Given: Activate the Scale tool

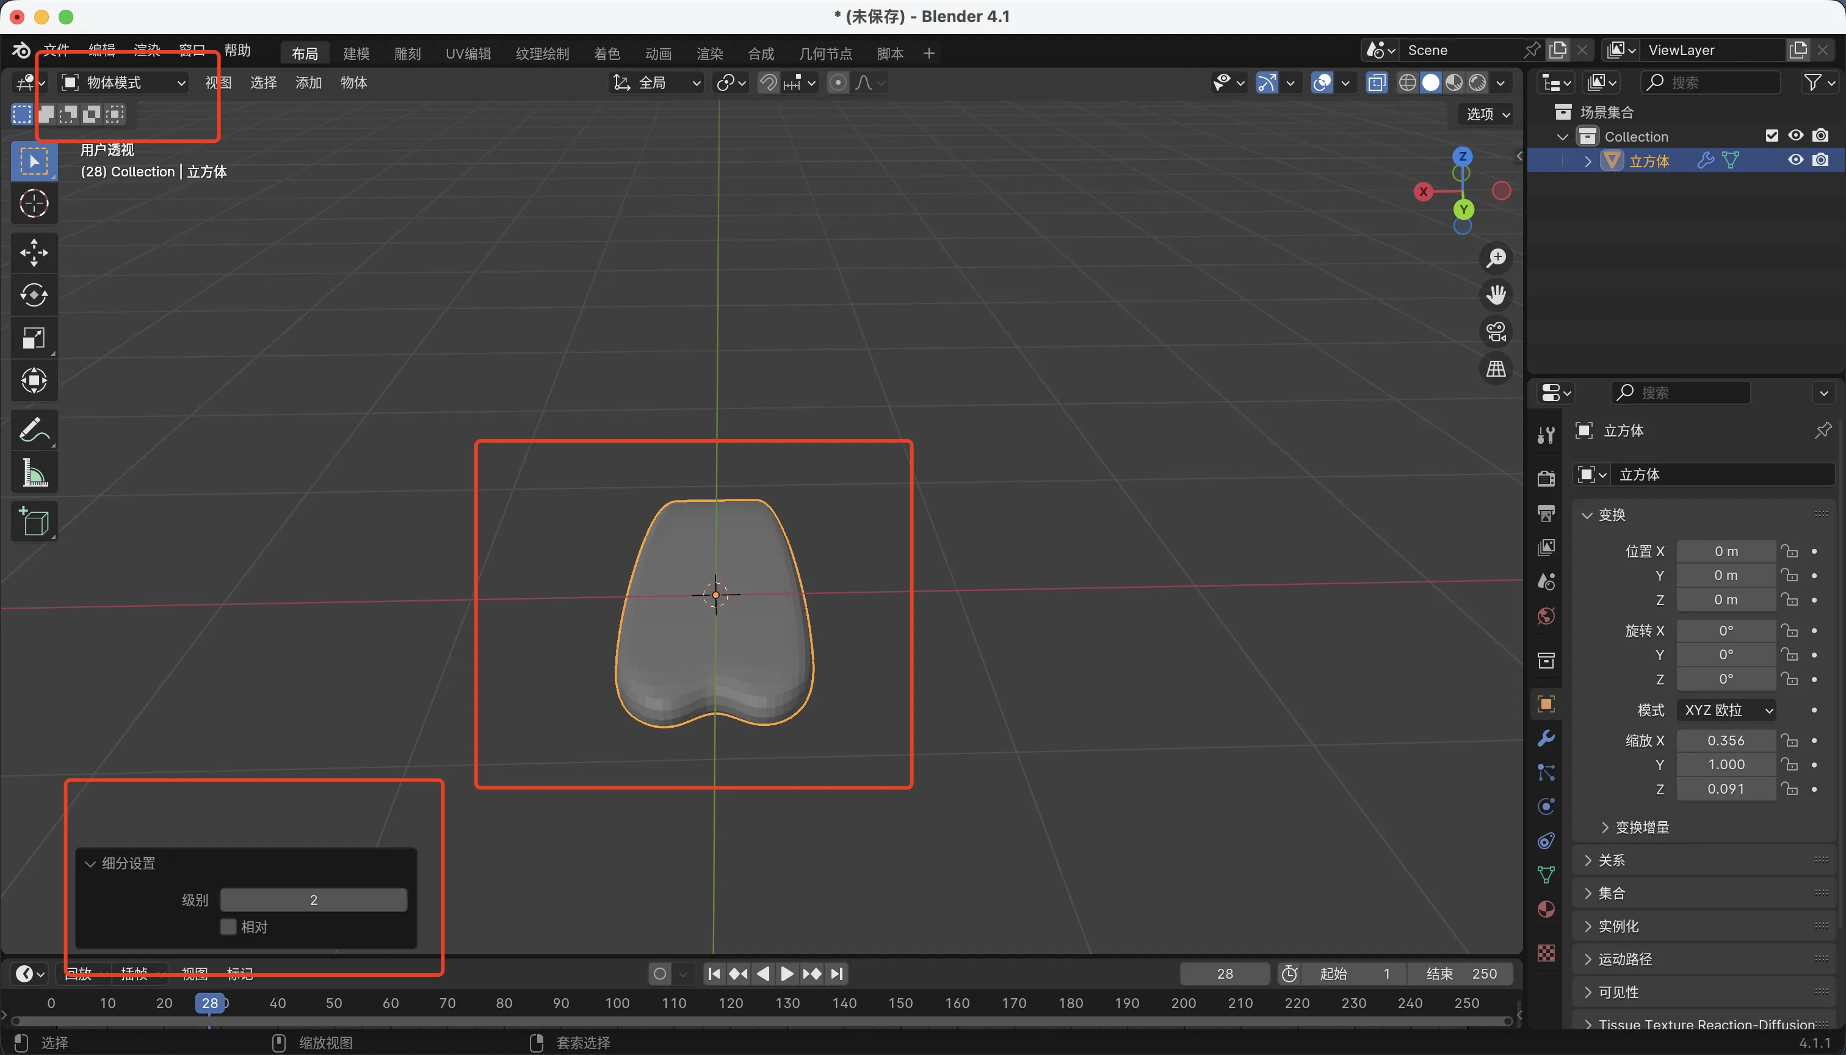Looking at the screenshot, I should 34,338.
